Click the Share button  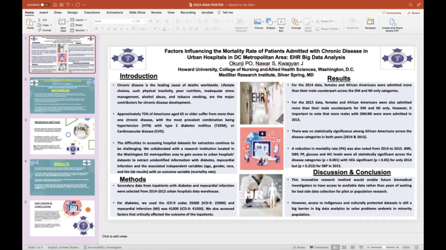[414, 13]
